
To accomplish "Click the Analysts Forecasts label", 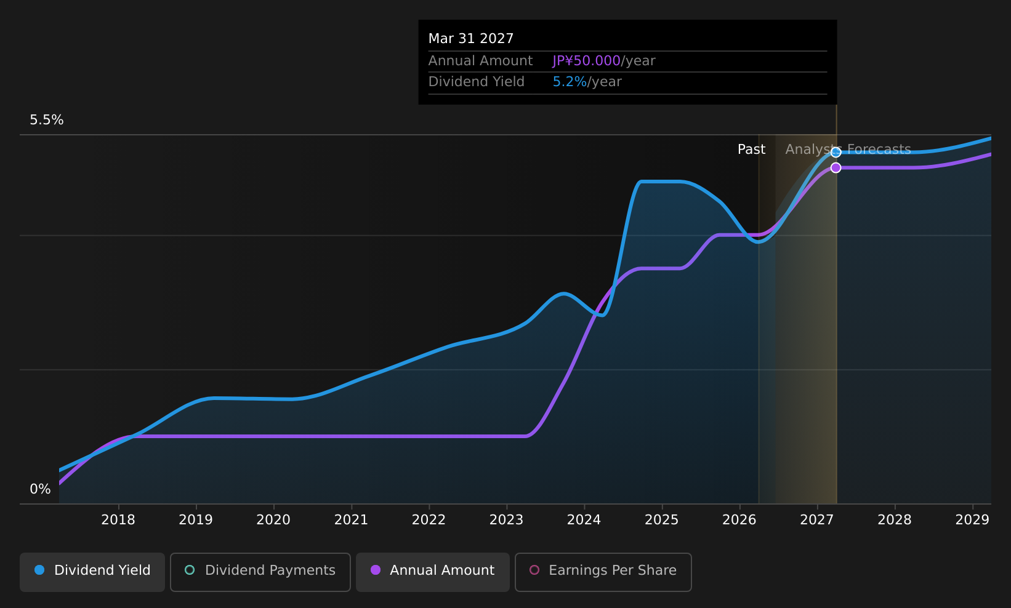I will click(848, 150).
